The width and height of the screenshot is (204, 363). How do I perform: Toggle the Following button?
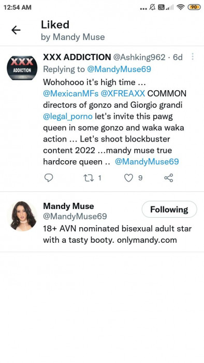click(169, 210)
